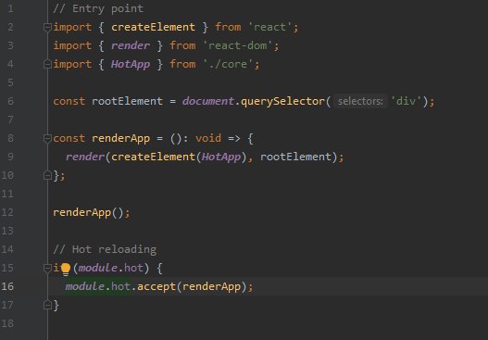This screenshot has height=340, width=488.
Task: Click 'HotApp' in the line 4 import
Action: click(131, 64)
